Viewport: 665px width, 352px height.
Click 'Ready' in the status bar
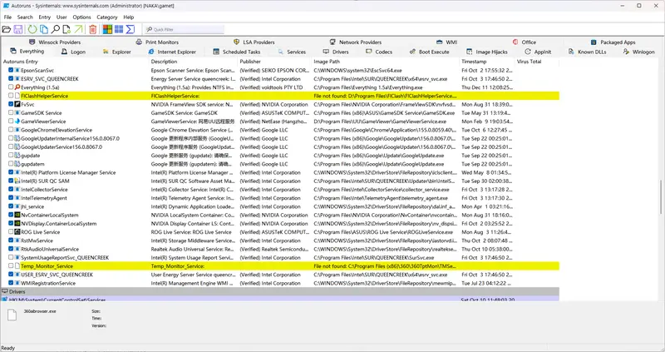(8, 348)
